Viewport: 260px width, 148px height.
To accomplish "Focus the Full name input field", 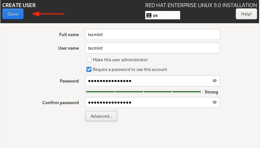I will (152, 35).
